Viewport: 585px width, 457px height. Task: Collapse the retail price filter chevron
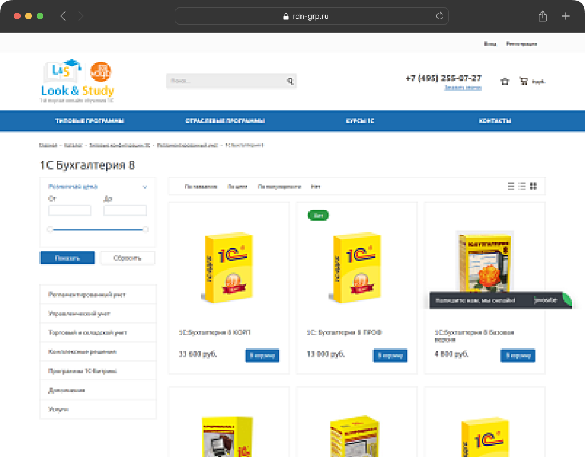(x=145, y=186)
